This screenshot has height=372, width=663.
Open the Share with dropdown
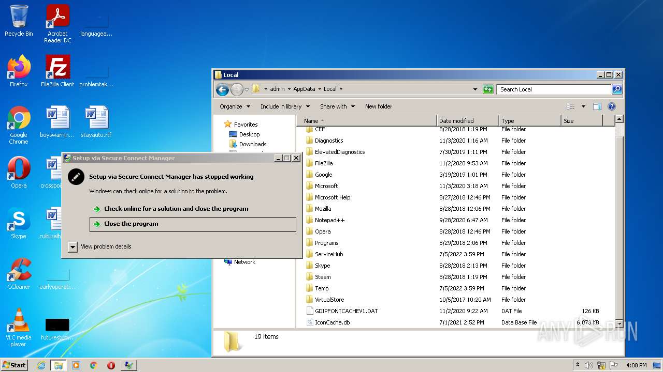coord(337,106)
